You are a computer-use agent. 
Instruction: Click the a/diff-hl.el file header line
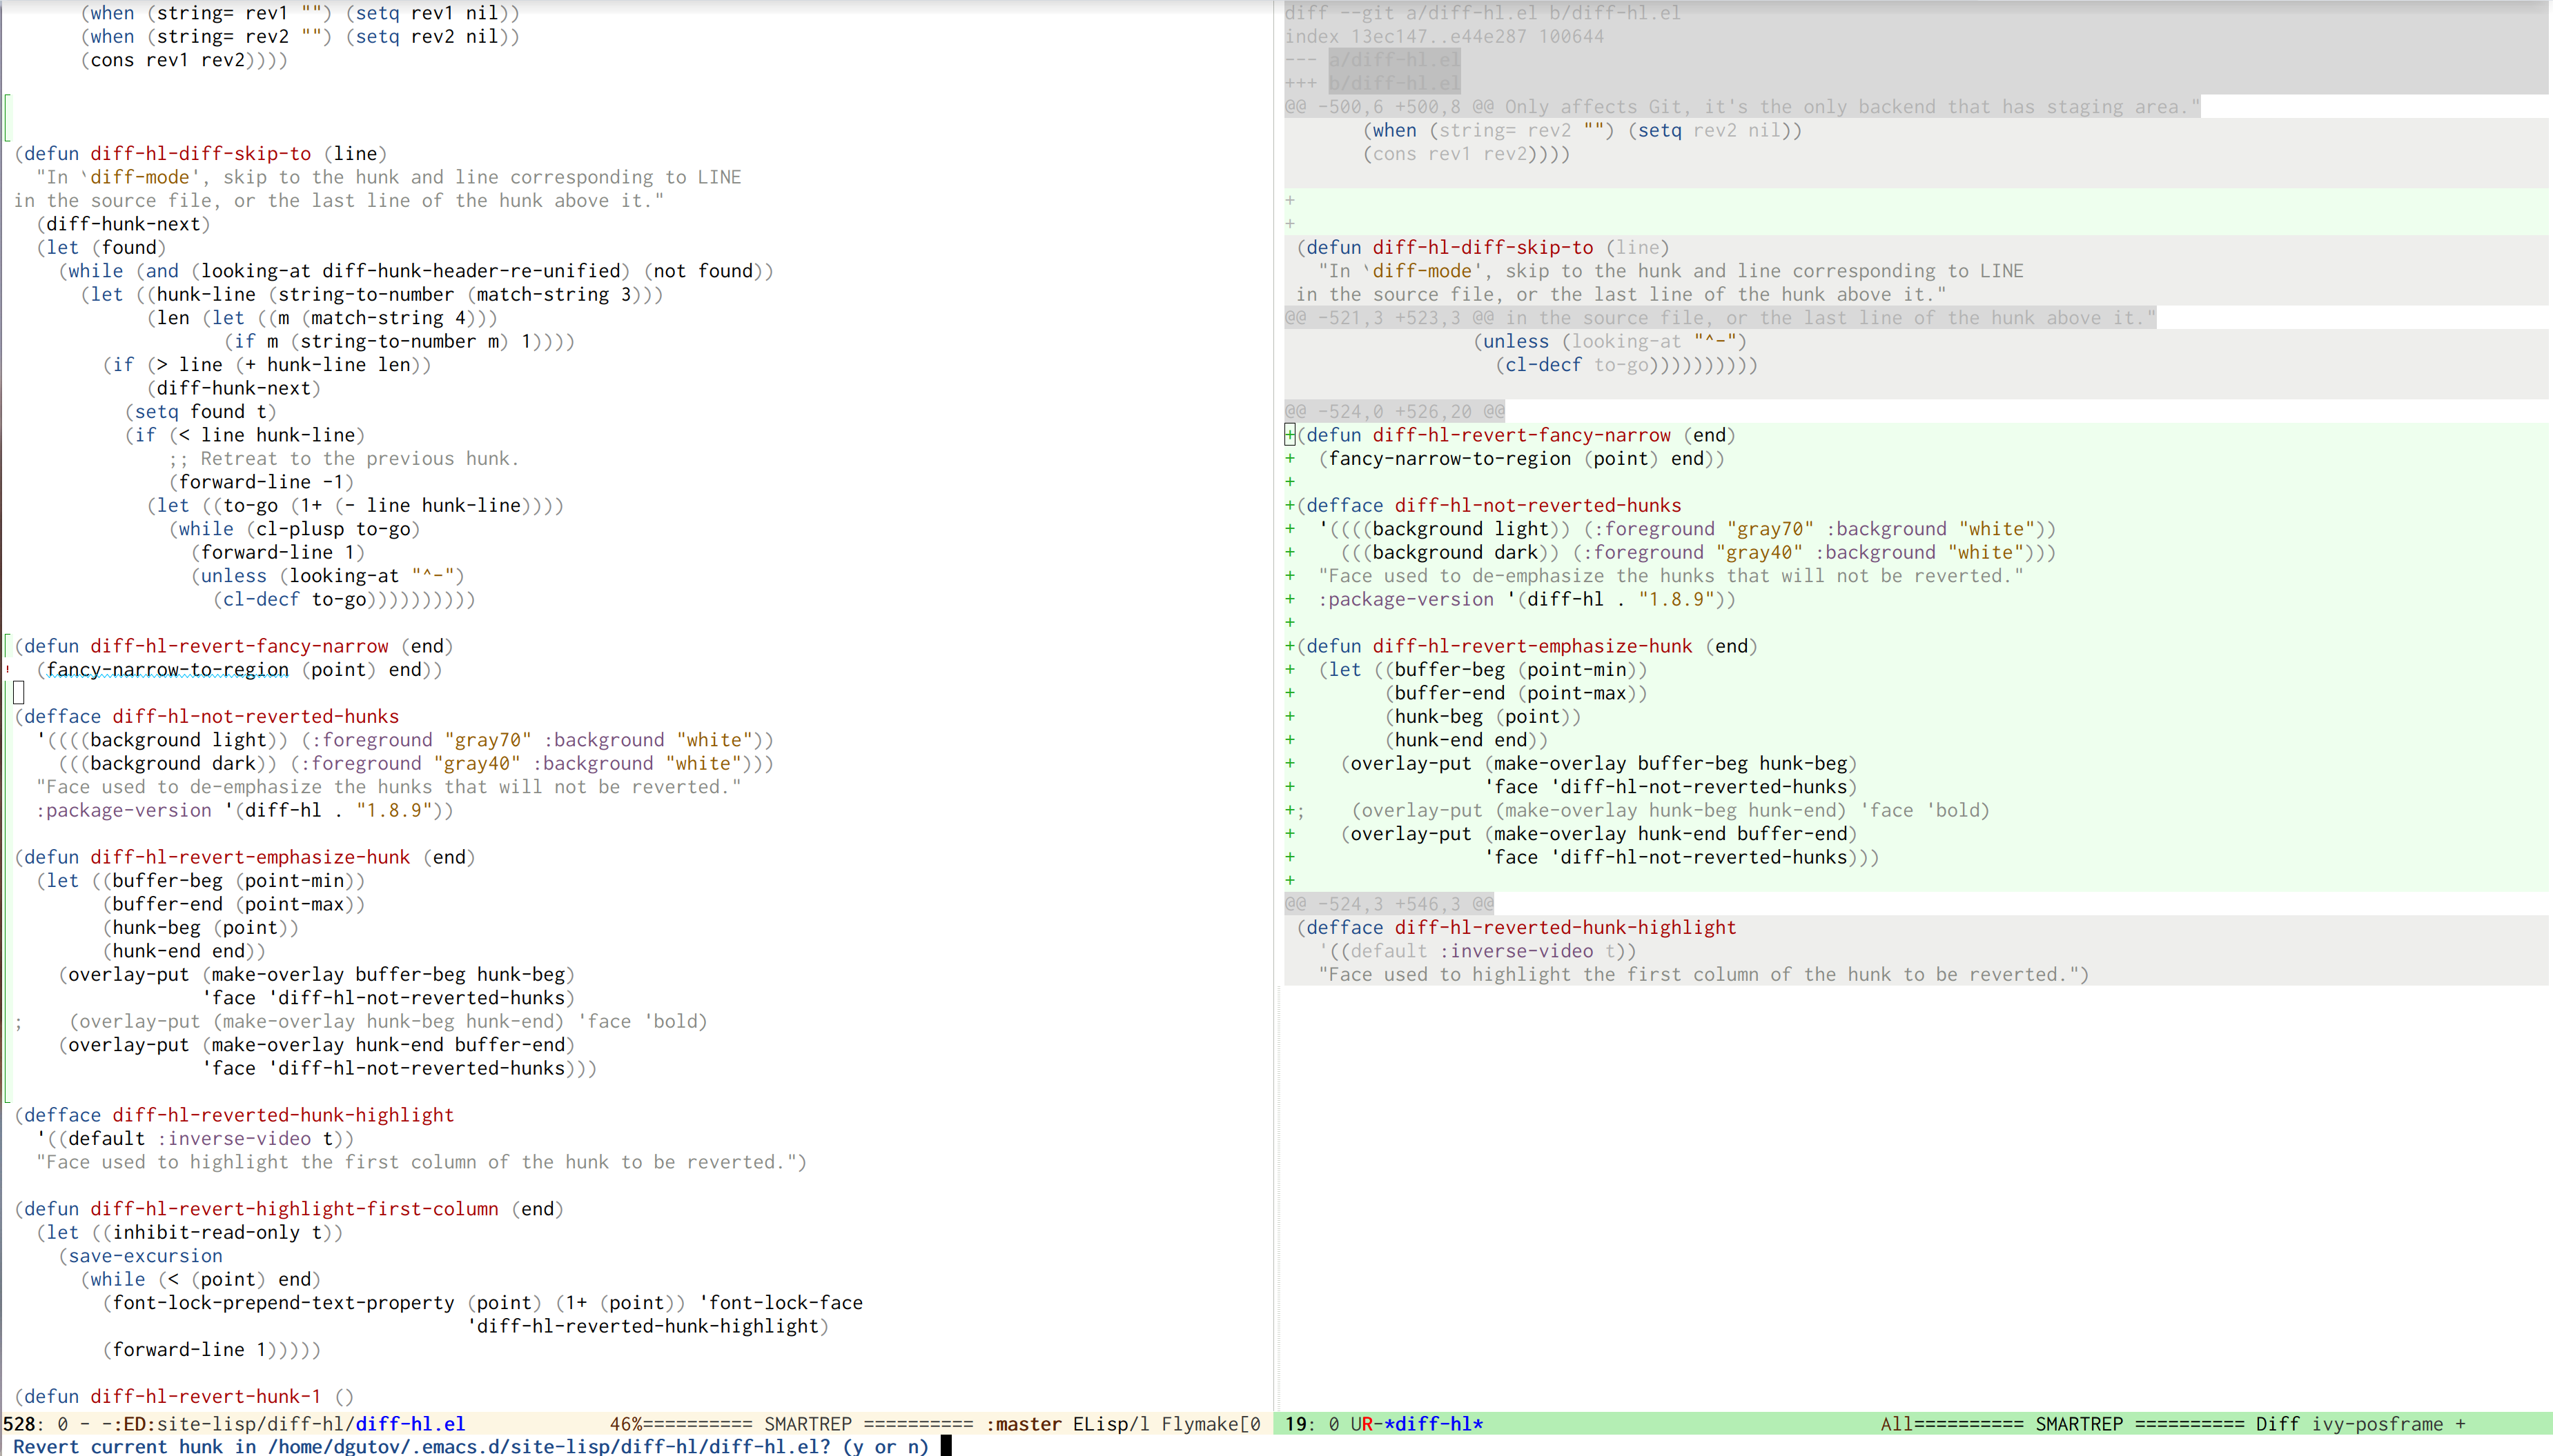(1393, 60)
